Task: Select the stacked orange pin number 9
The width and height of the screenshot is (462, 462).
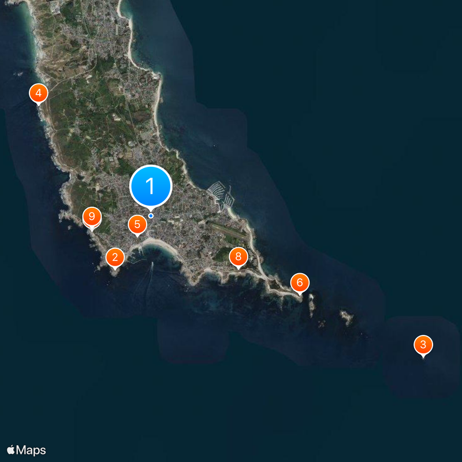Action: [92, 218]
